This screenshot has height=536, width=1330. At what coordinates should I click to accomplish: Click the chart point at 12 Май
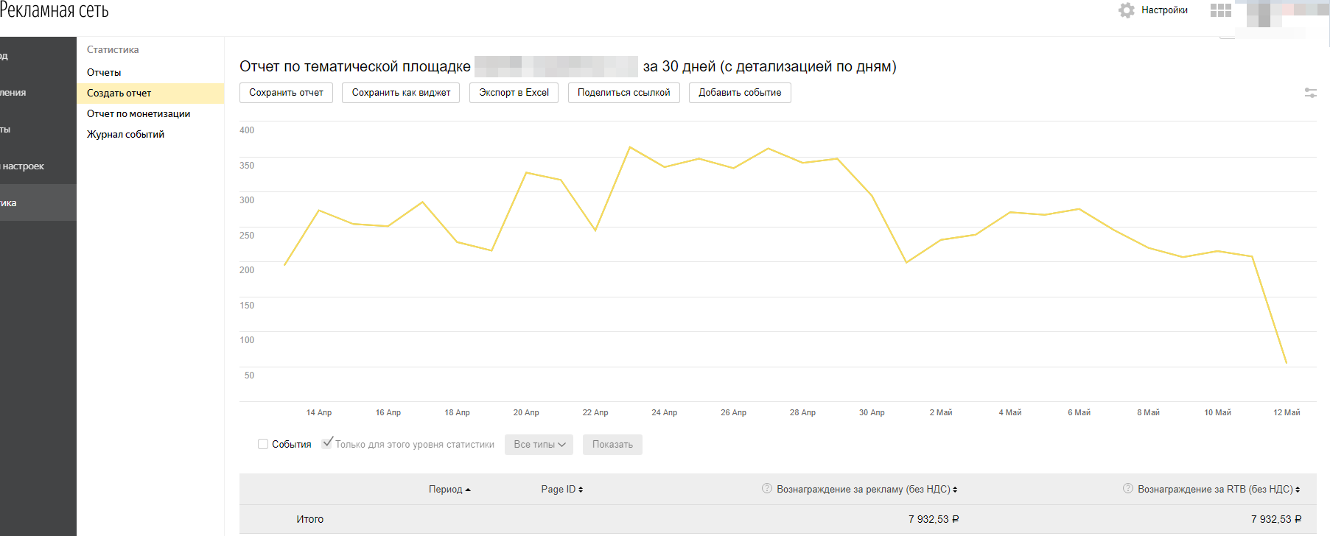[1287, 363]
